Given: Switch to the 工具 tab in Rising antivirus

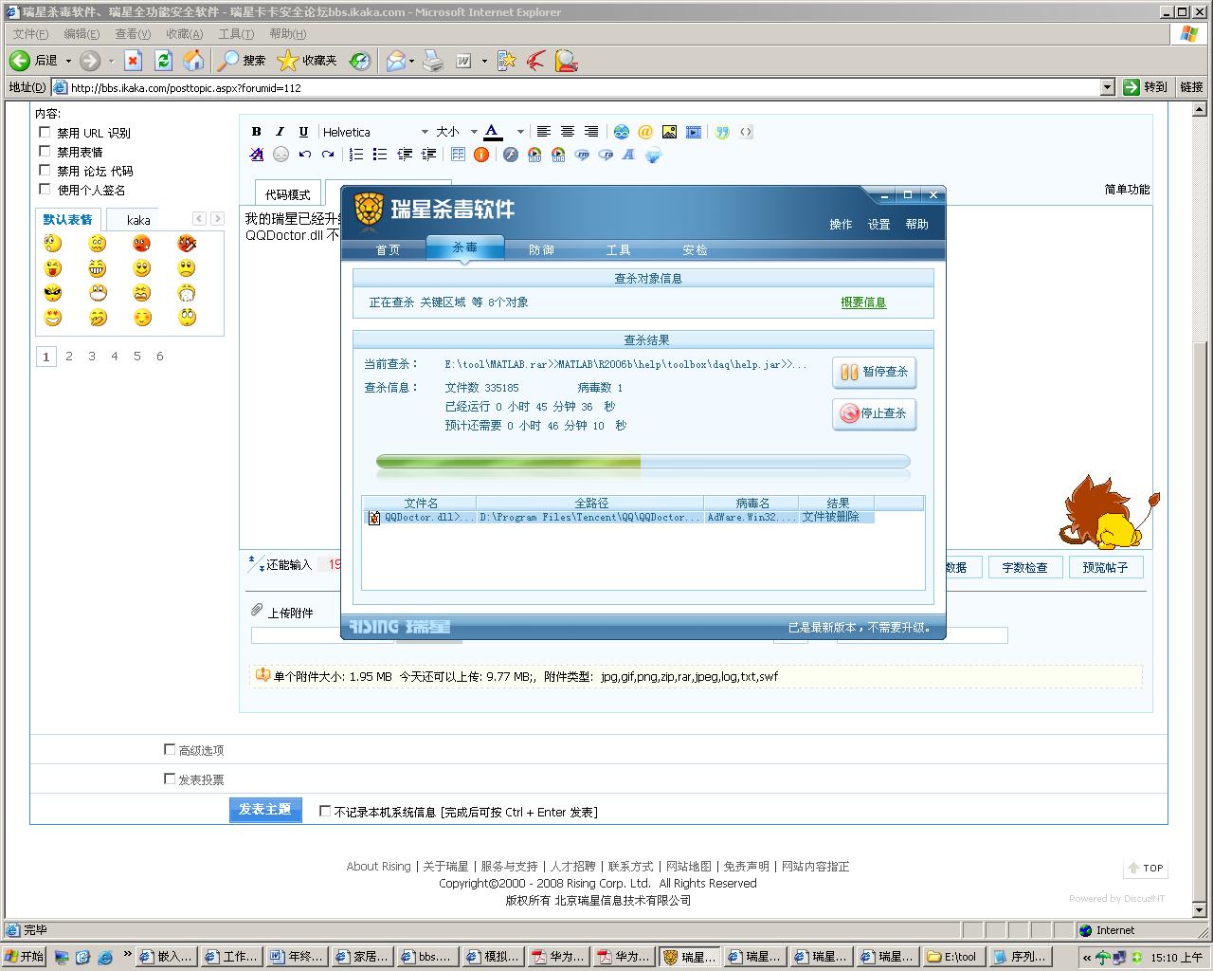Looking at the screenshot, I should [x=618, y=249].
